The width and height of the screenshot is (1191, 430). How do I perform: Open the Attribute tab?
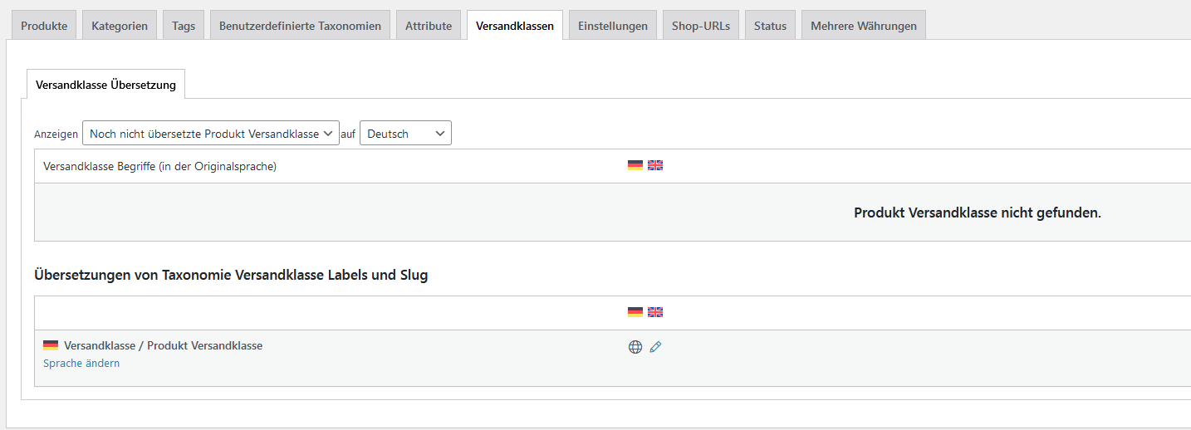click(x=429, y=26)
